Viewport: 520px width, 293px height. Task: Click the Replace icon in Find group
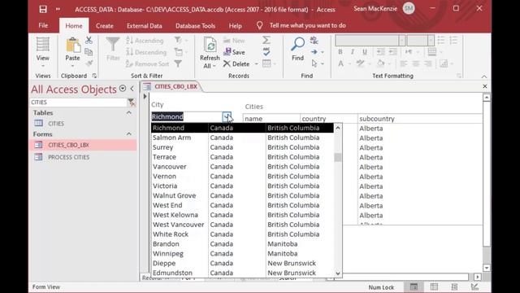point(314,41)
